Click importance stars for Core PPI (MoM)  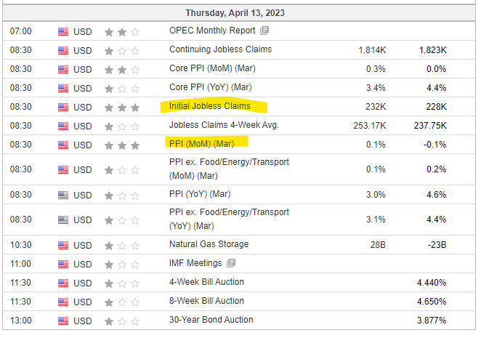click(x=122, y=70)
